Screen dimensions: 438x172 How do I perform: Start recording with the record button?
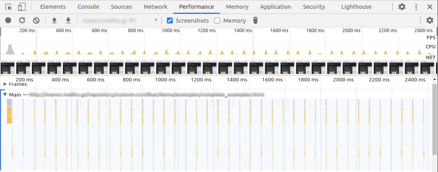8,20
